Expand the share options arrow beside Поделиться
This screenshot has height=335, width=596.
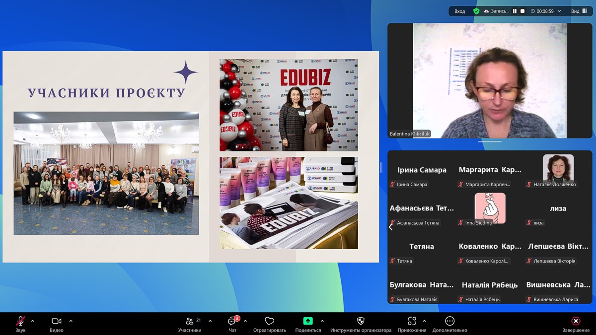pyautogui.click(x=322, y=321)
